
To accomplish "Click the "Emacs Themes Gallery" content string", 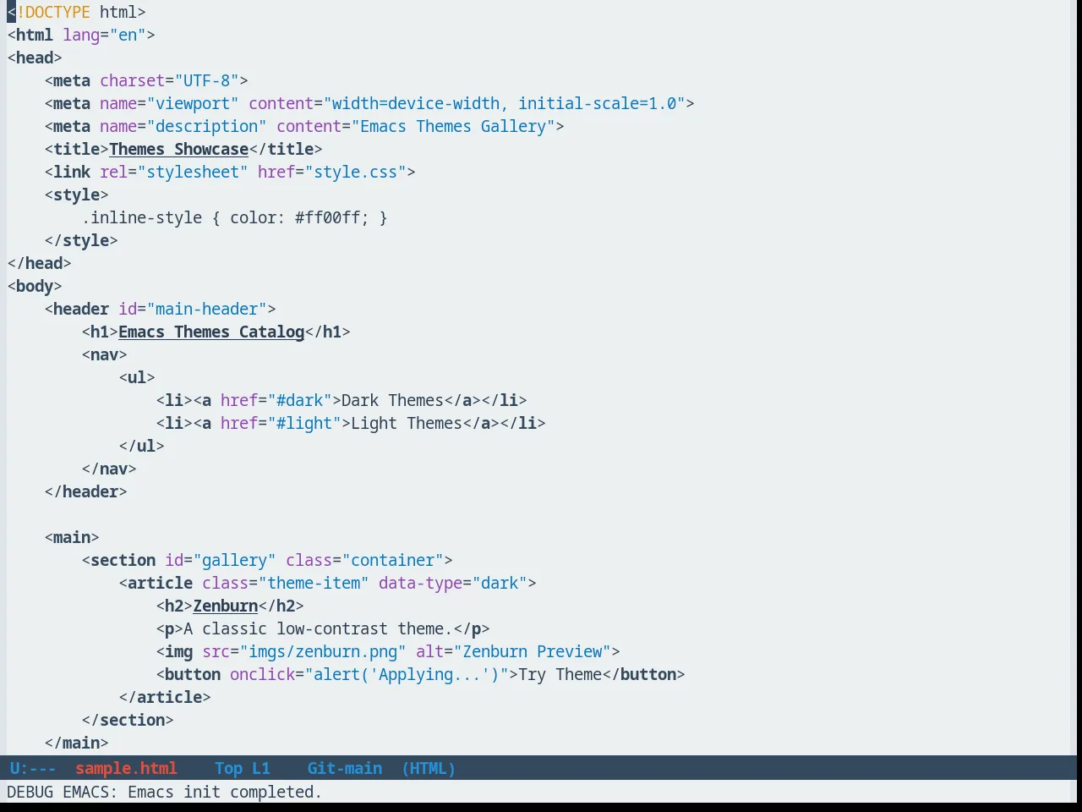I will tap(453, 126).
